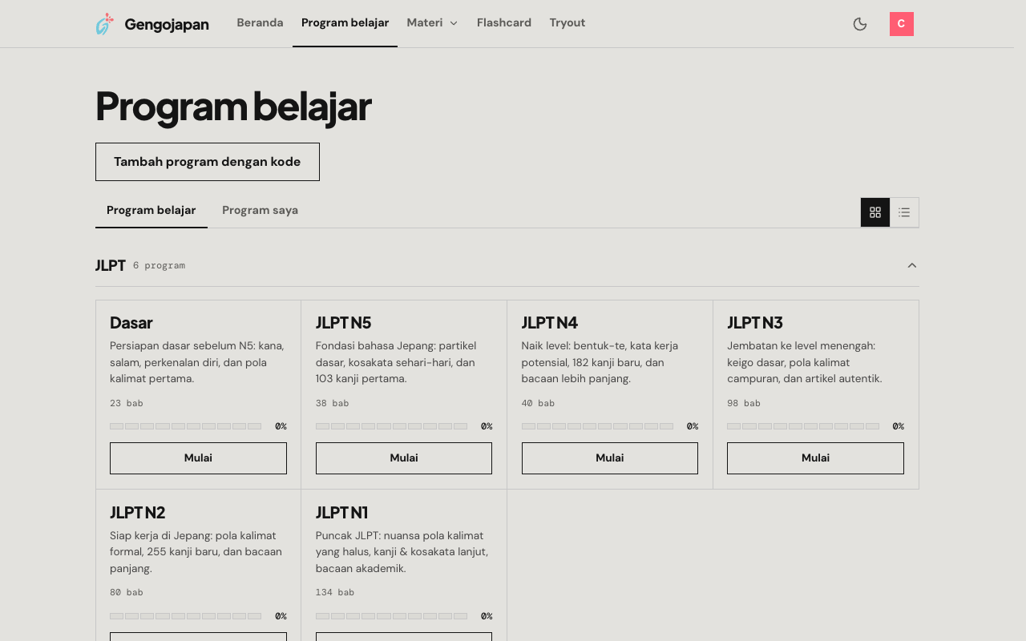The height and width of the screenshot is (641, 1026).
Task: Open the JLPT N3 card title
Action: (x=755, y=323)
